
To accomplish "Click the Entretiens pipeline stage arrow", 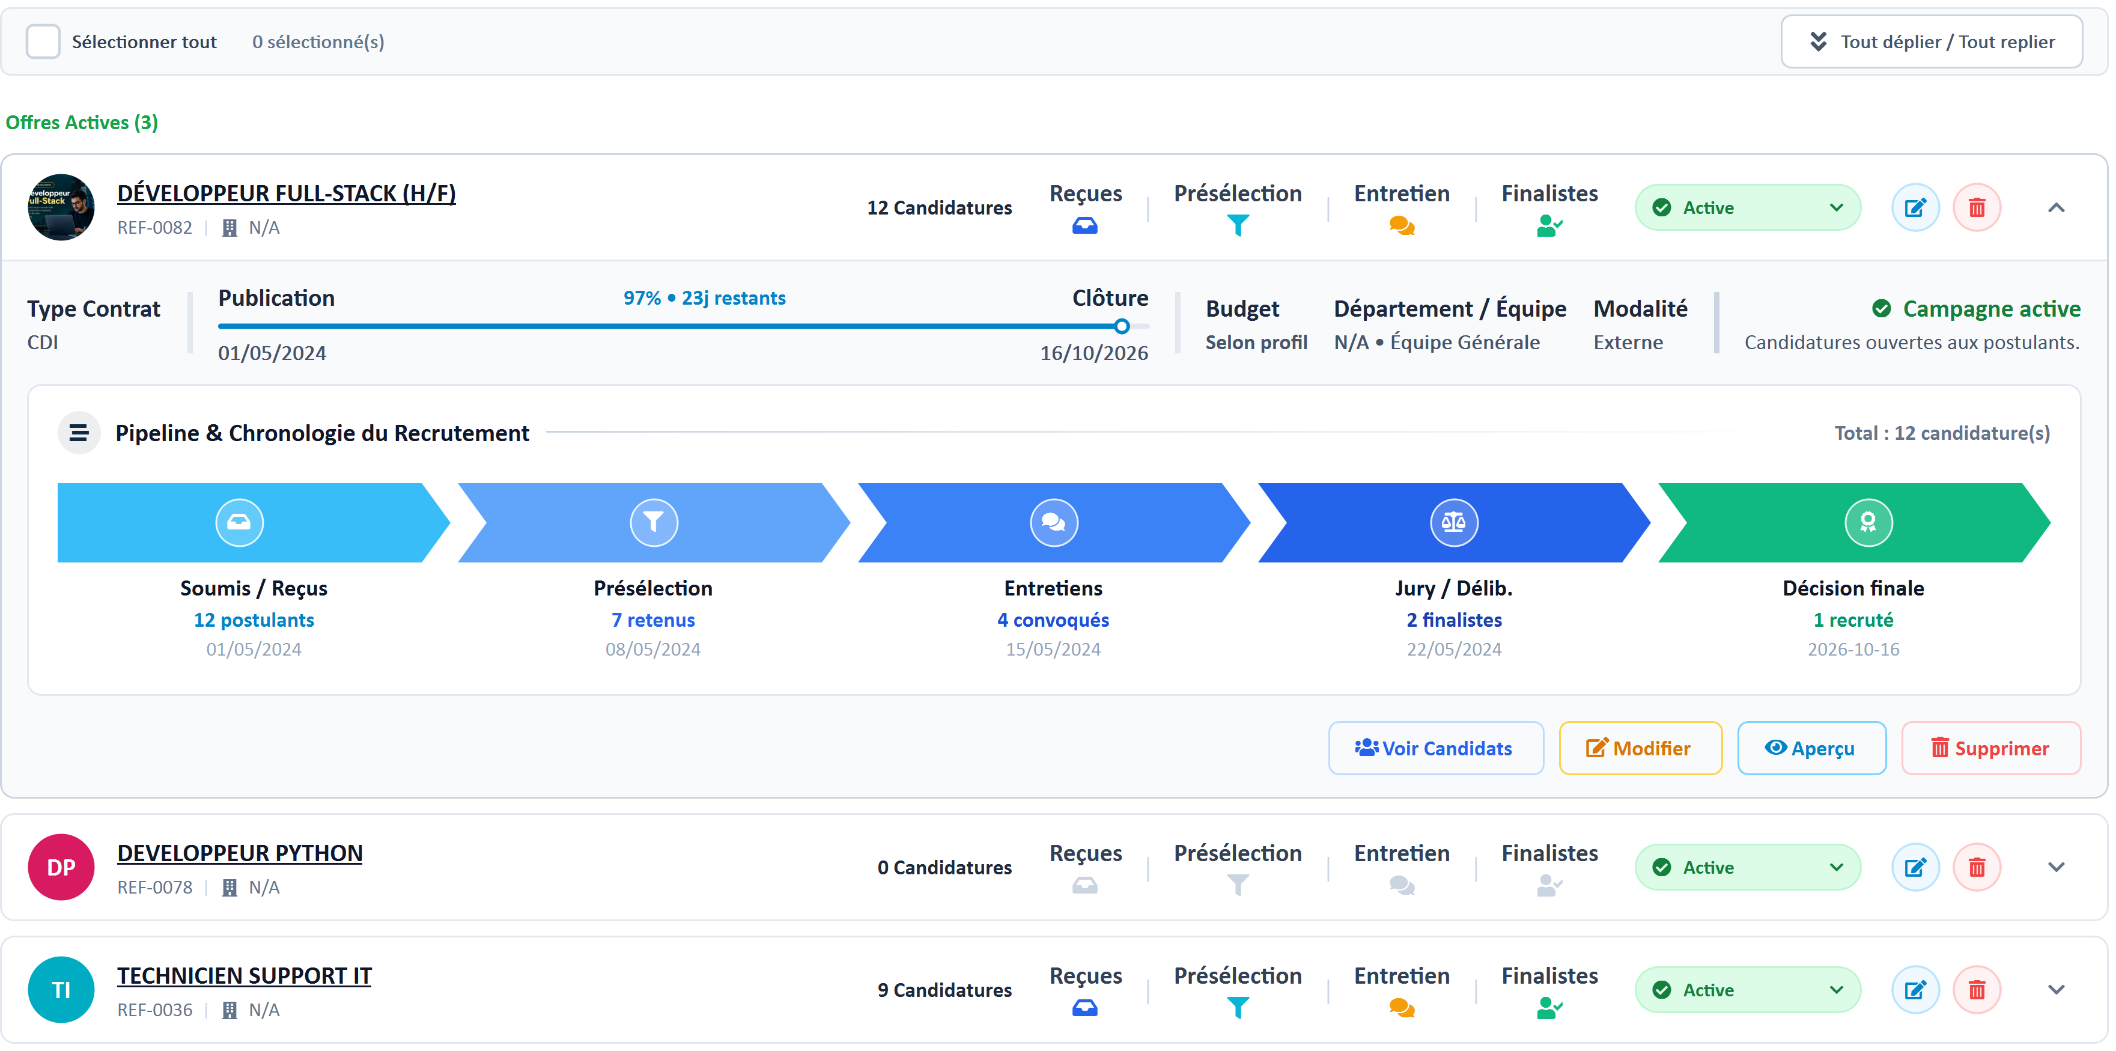I will click(1053, 523).
